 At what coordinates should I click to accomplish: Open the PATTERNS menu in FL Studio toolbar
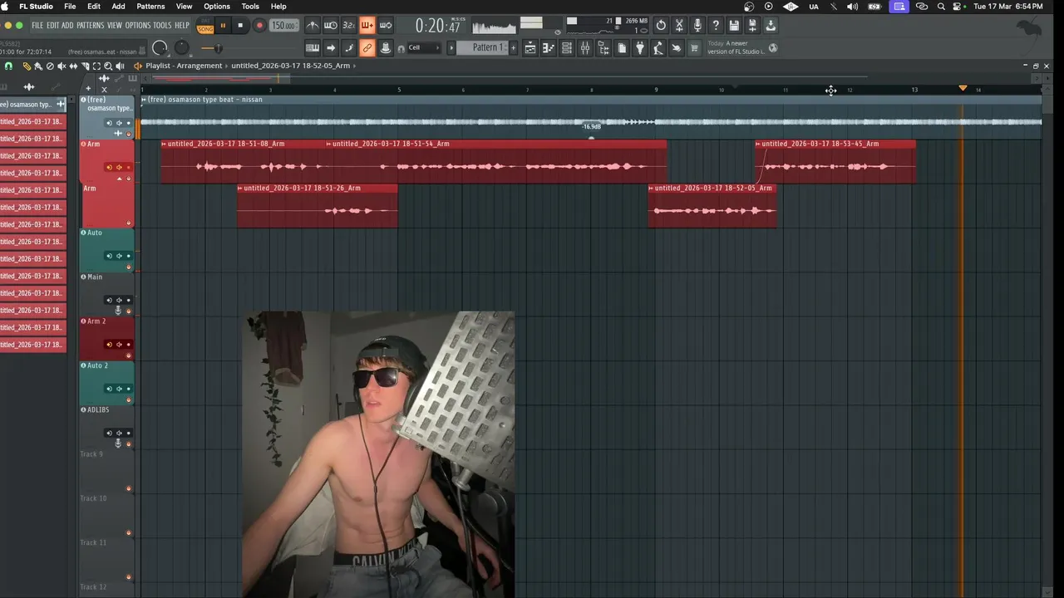(x=91, y=26)
